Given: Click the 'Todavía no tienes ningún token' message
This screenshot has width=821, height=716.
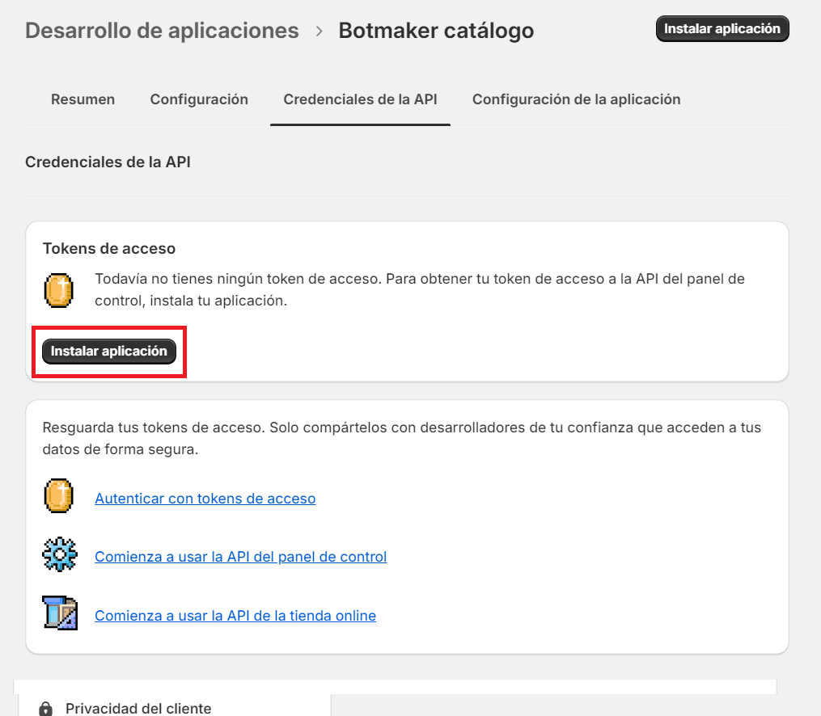Looking at the screenshot, I should click(420, 290).
